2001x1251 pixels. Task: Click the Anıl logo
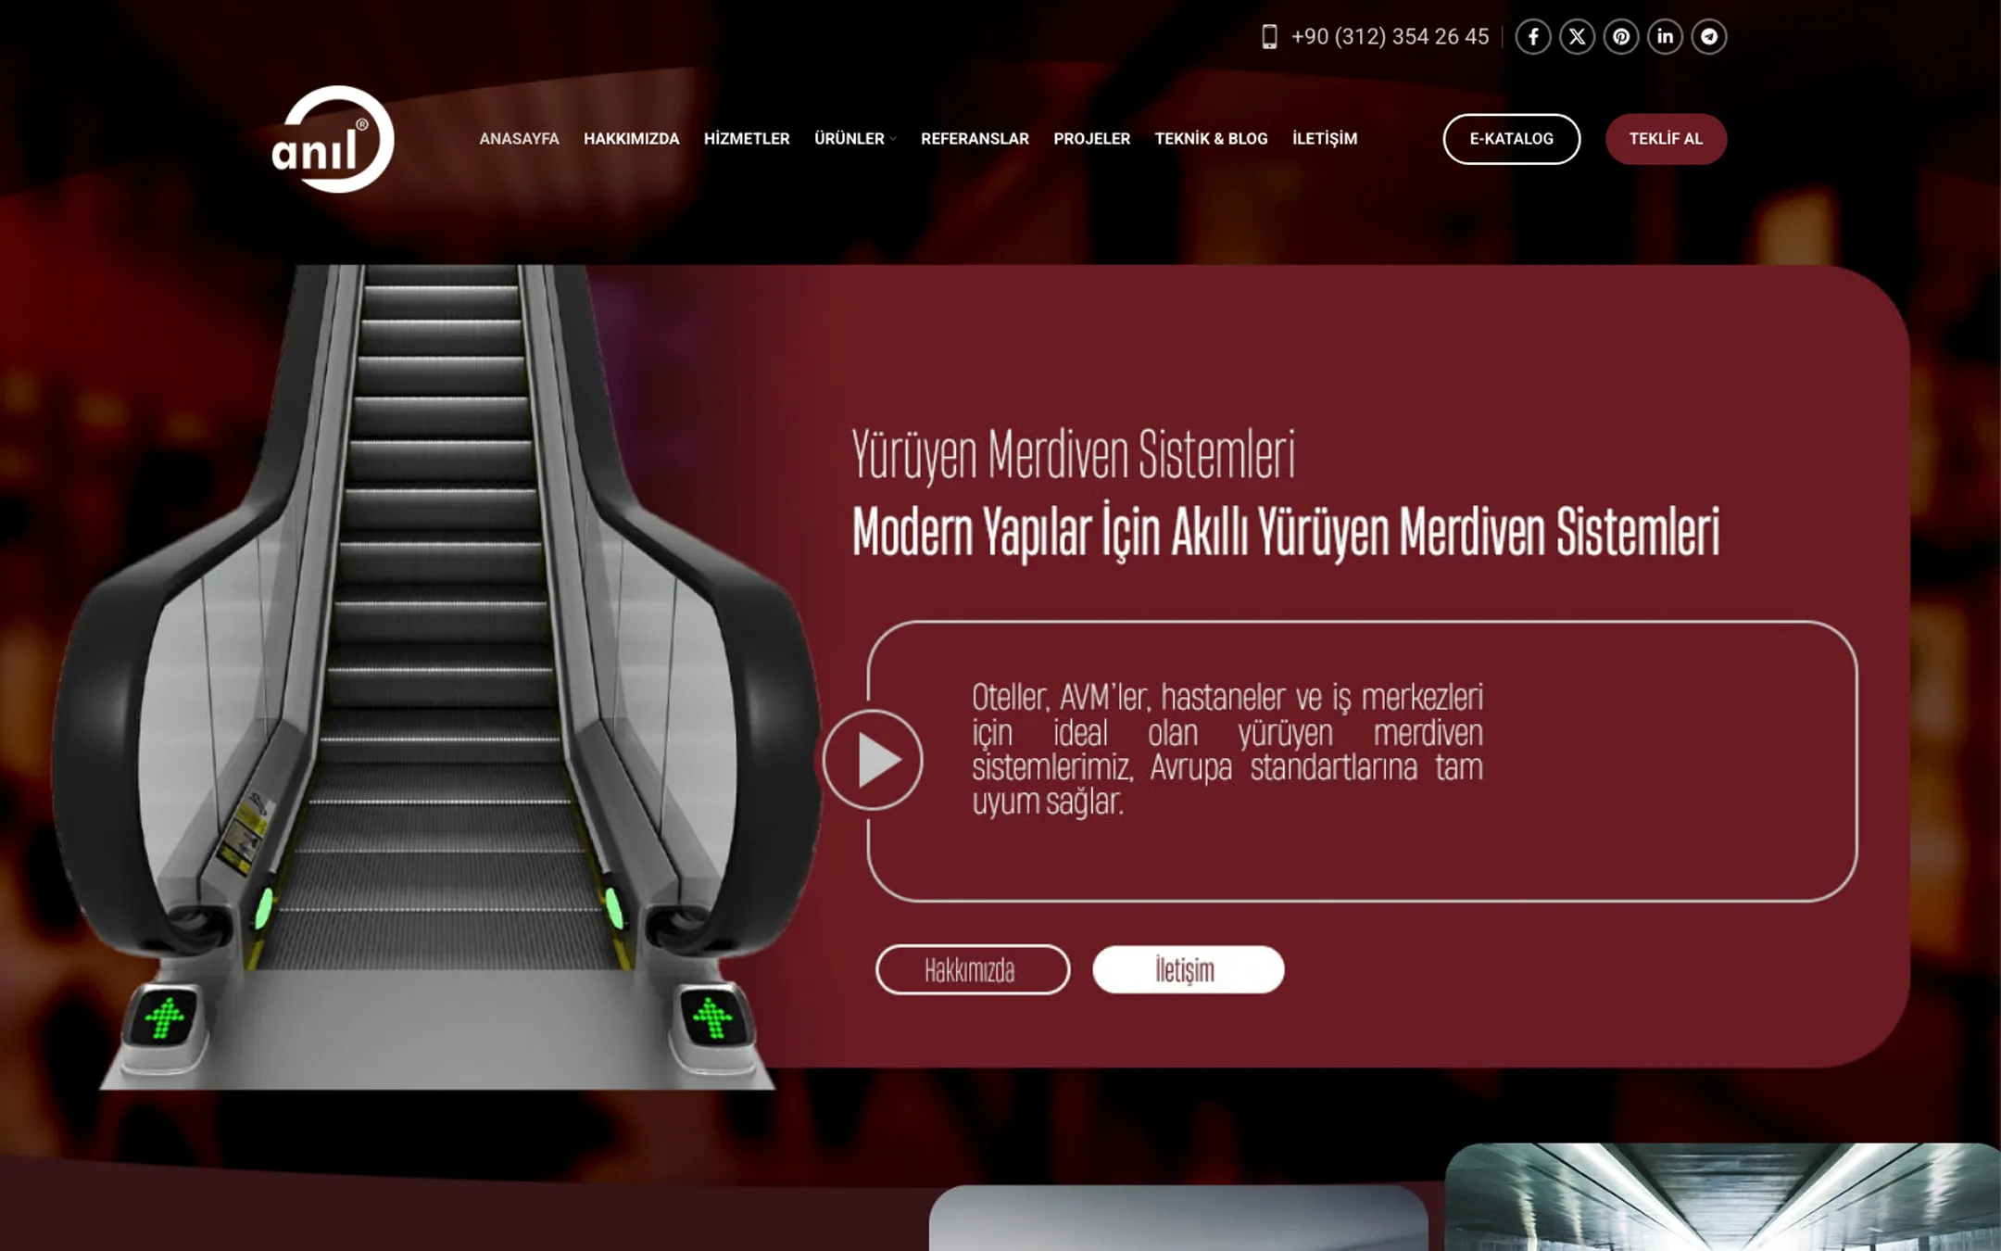tap(333, 139)
